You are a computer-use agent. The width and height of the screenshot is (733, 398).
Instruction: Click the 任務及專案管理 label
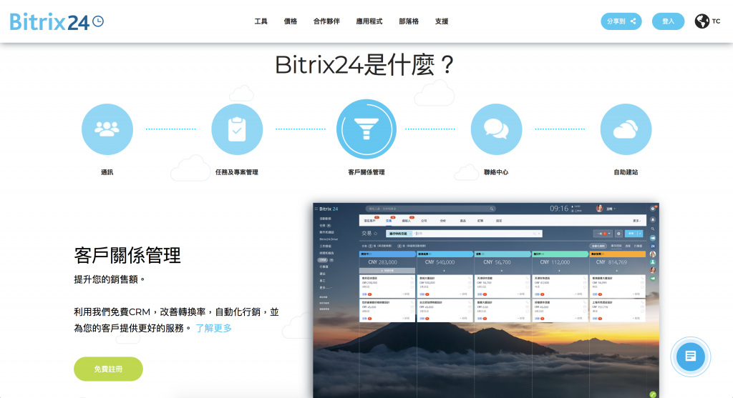(x=236, y=172)
